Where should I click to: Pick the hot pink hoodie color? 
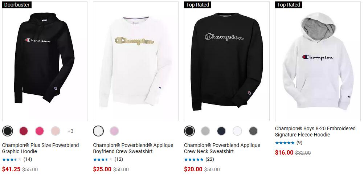(x=40, y=131)
